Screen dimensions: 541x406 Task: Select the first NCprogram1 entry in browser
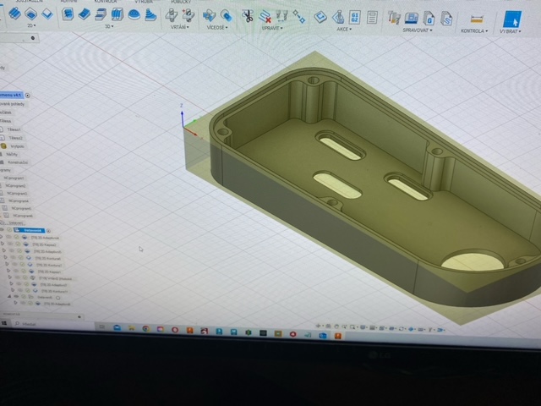coord(14,178)
